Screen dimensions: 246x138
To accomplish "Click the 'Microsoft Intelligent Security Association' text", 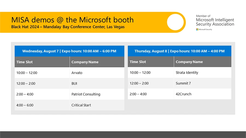I will (x=215, y=22).
